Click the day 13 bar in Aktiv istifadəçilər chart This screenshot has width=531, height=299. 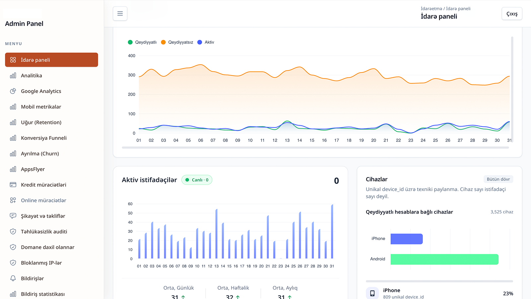[x=216, y=234]
